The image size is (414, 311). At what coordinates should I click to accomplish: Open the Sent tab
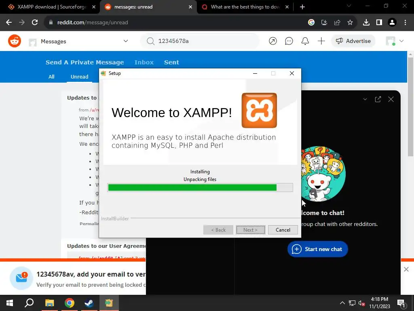[x=171, y=62]
